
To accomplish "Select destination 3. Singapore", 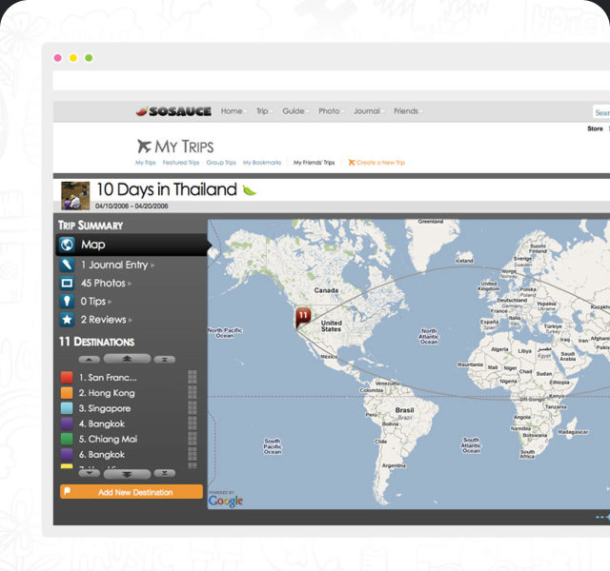I will pos(105,408).
